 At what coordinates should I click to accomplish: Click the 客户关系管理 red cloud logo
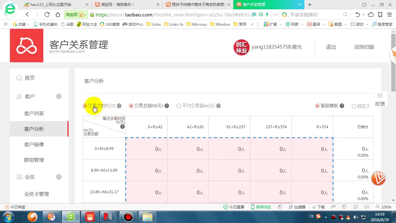[27, 46]
